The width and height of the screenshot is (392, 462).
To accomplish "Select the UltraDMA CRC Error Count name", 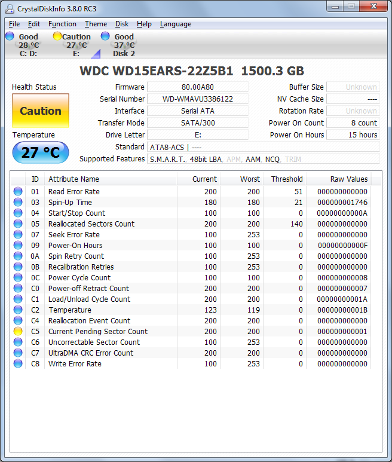I will coord(91,353).
